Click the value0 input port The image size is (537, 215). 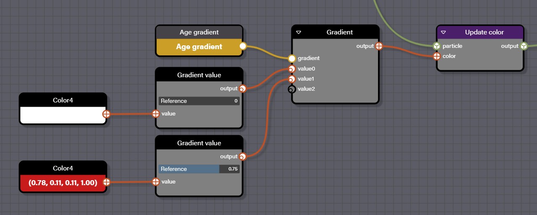292,68
